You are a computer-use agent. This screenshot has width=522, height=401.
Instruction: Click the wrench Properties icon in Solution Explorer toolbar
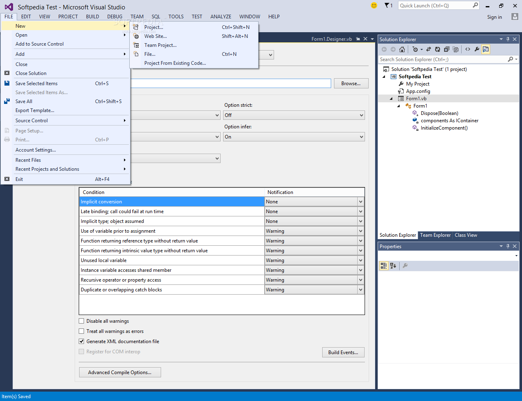[x=477, y=49]
